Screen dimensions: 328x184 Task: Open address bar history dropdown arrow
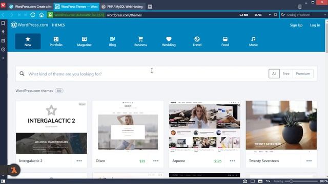[270, 15]
